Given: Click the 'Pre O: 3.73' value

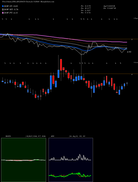Looking at the screenshot, I should [86, 6].
